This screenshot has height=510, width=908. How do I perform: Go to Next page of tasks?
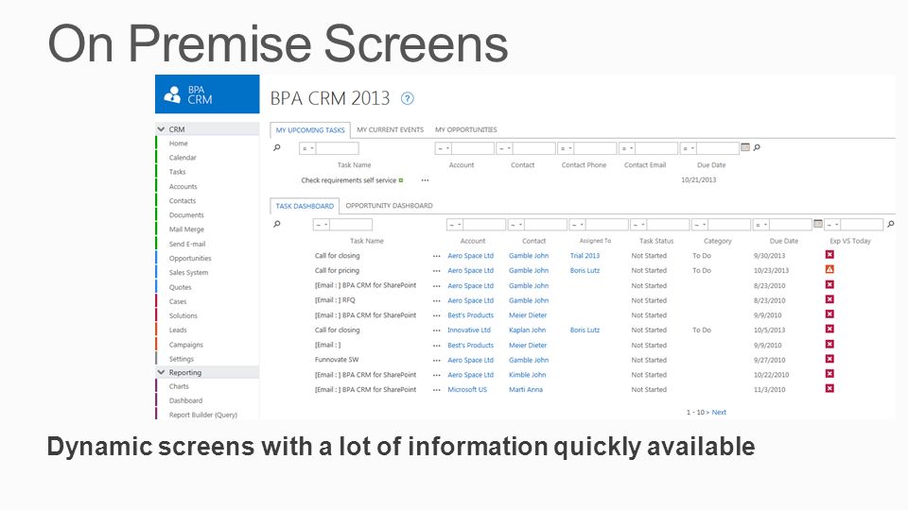coord(719,413)
